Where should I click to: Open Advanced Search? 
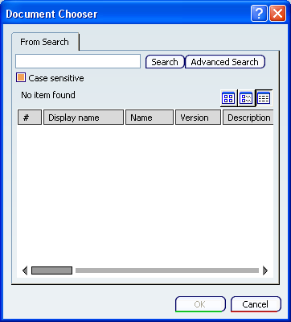pos(224,62)
